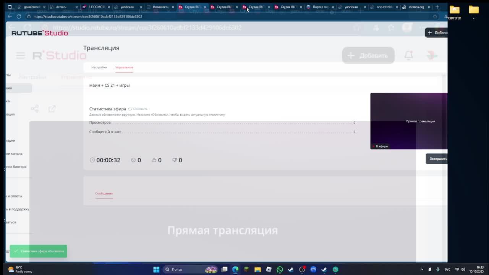
Task: Dismiss the green Статистика эфира обновлена toast
Action: (38, 251)
